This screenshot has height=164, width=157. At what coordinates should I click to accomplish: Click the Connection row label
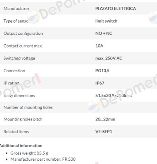tap(14, 71)
